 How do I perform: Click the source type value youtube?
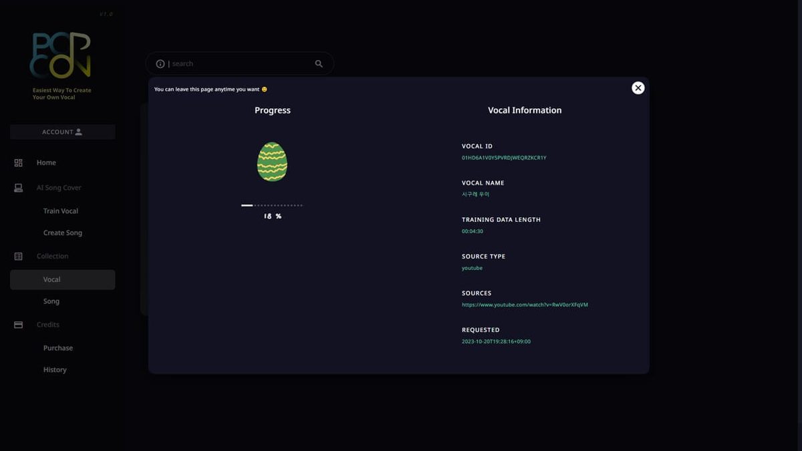472,268
